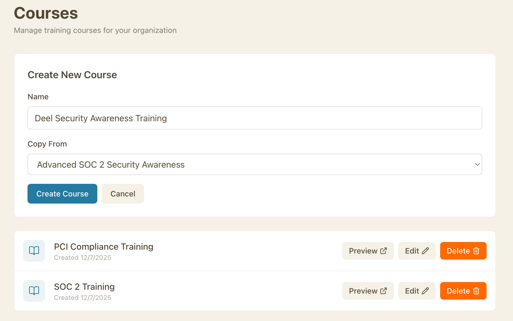Preview the PCI Compliance Training course
The width and height of the screenshot is (513, 321).
368,250
